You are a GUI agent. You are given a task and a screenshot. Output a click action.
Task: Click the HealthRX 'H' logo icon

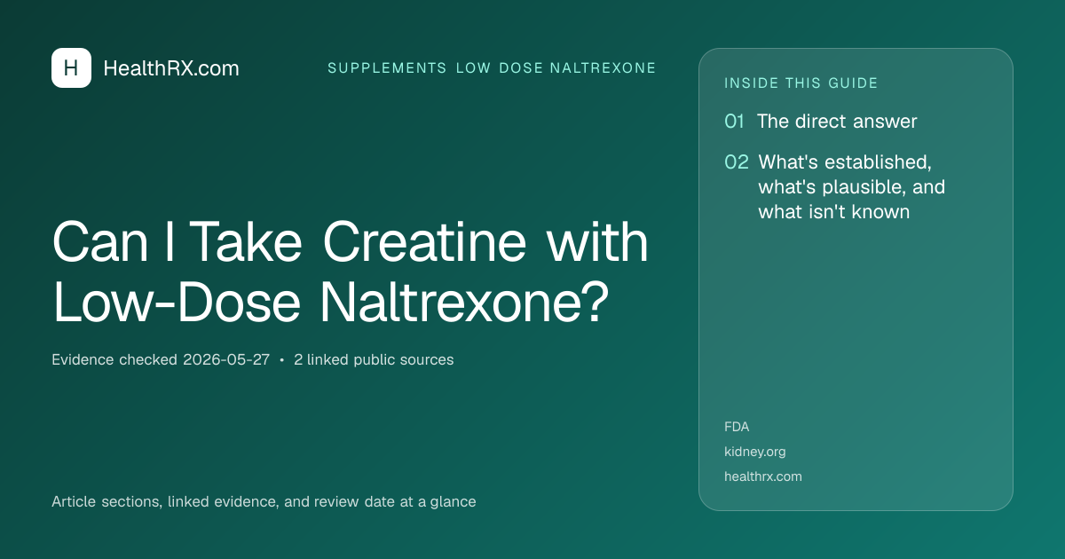tap(71, 67)
